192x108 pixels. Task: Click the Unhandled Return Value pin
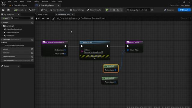[x=115, y=82]
